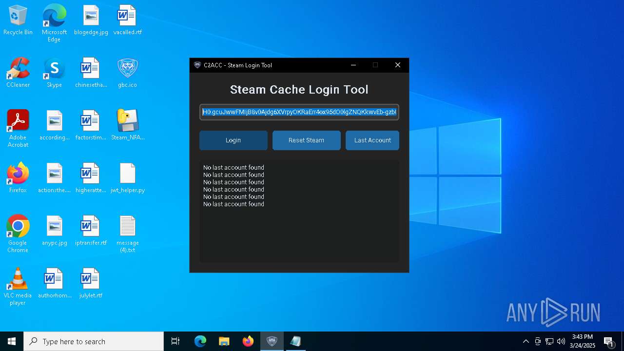624x351 pixels.
Task: Show hidden system tray icons
Action: pyautogui.click(x=526, y=341)
